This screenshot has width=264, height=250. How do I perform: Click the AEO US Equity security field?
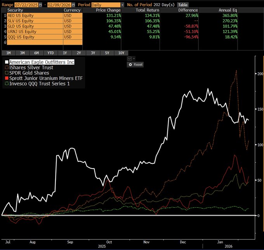point(34,16)
